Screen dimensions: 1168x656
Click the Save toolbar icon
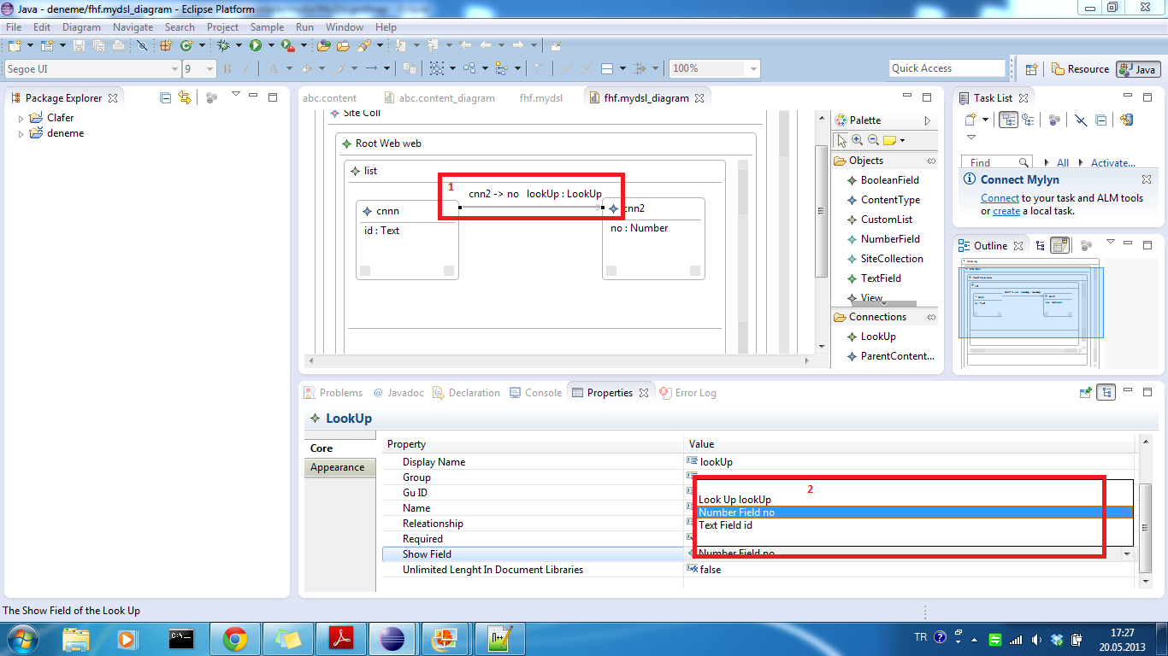click(x=80, y=45)
